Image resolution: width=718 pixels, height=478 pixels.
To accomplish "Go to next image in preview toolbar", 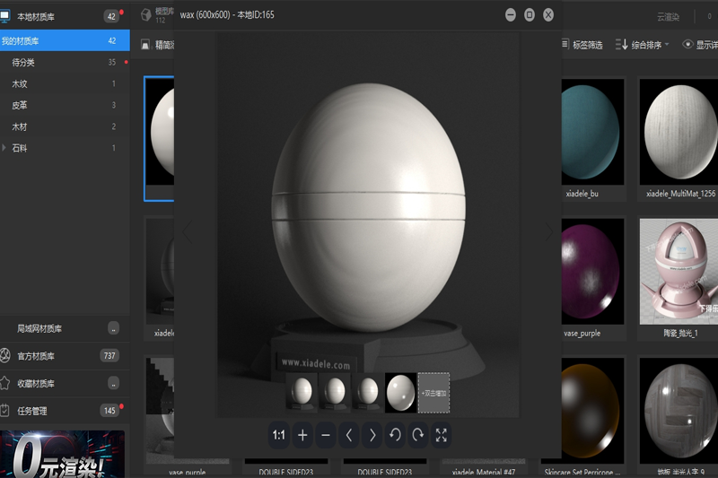I will click(x=372, y=435).
